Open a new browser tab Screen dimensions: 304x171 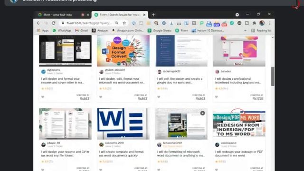coord(153,15)
